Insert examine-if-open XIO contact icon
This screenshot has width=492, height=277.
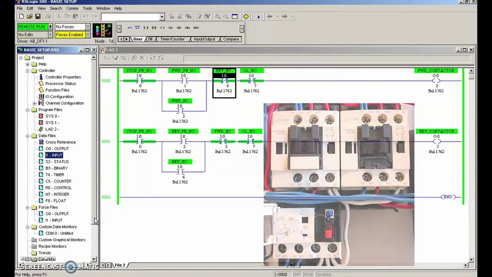pos(154,28)
